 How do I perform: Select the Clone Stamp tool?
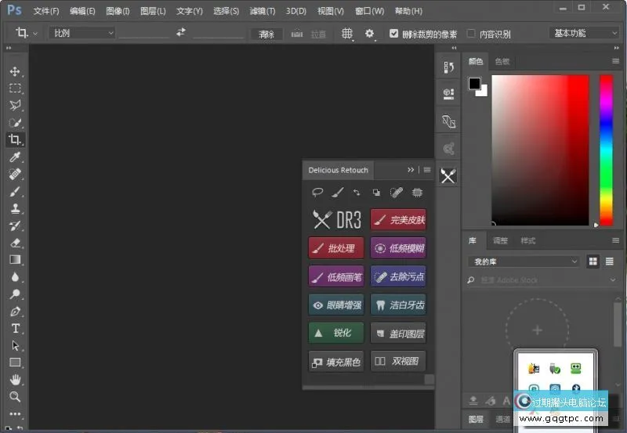[15, 209]
